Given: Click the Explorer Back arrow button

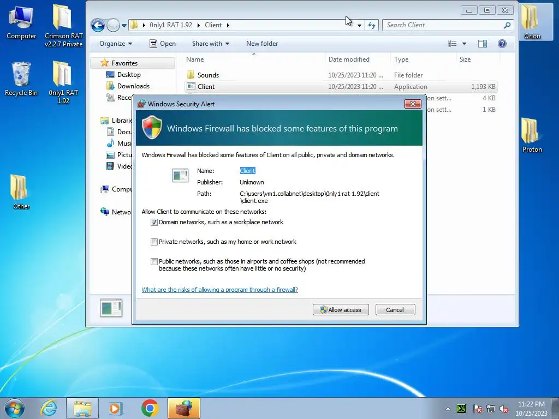Looking at the screenshot, I should 98,25.
